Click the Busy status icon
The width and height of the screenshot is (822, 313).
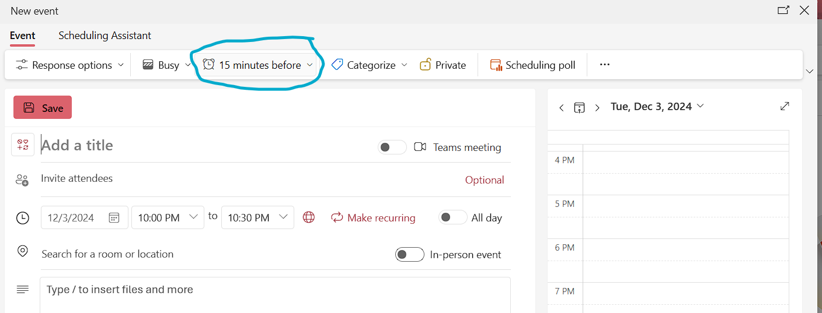pyautogui.click(x=148, y=65)
